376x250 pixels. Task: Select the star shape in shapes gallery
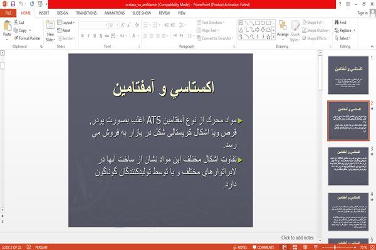point(268,37)
